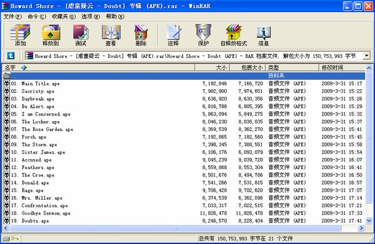This screenshot has height=244, width=375.
Task: Open the Commands (命令) menu
Action: point(37,16)
